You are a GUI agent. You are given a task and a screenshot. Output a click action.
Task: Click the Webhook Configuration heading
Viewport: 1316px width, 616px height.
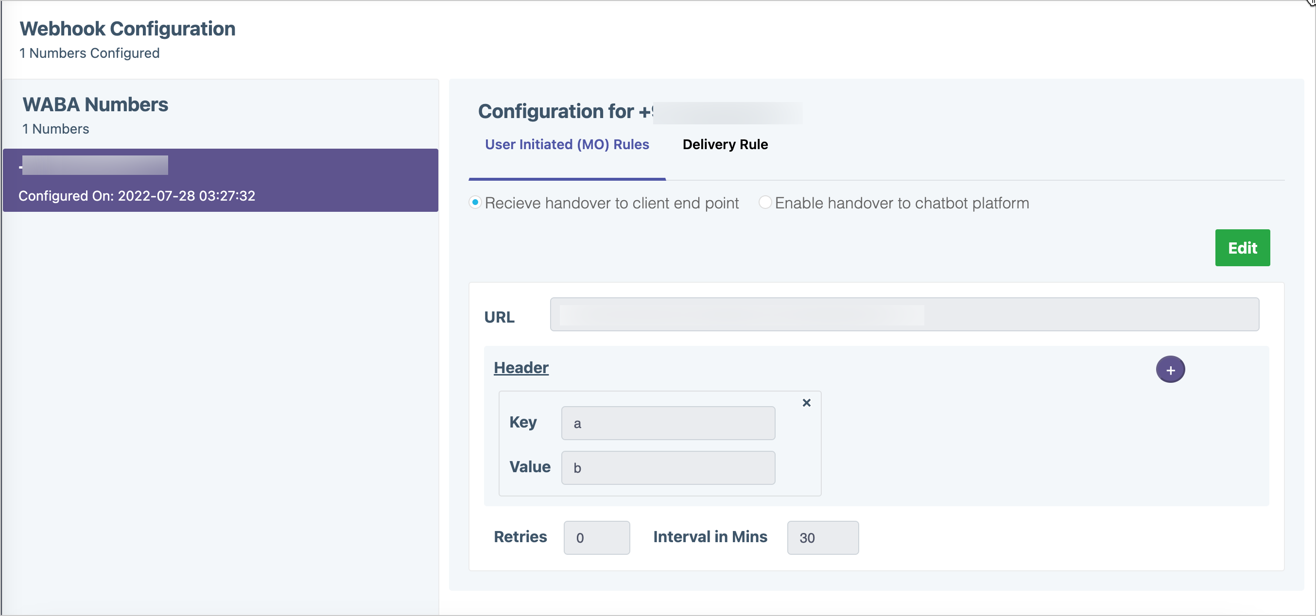[x=127, y=29]
